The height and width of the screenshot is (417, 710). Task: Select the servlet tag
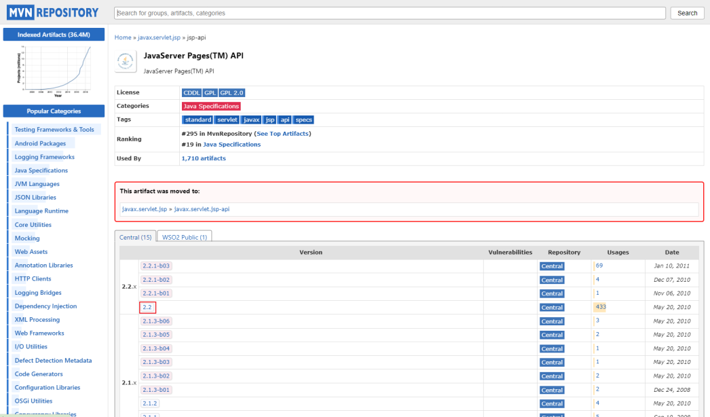point(227,120)
